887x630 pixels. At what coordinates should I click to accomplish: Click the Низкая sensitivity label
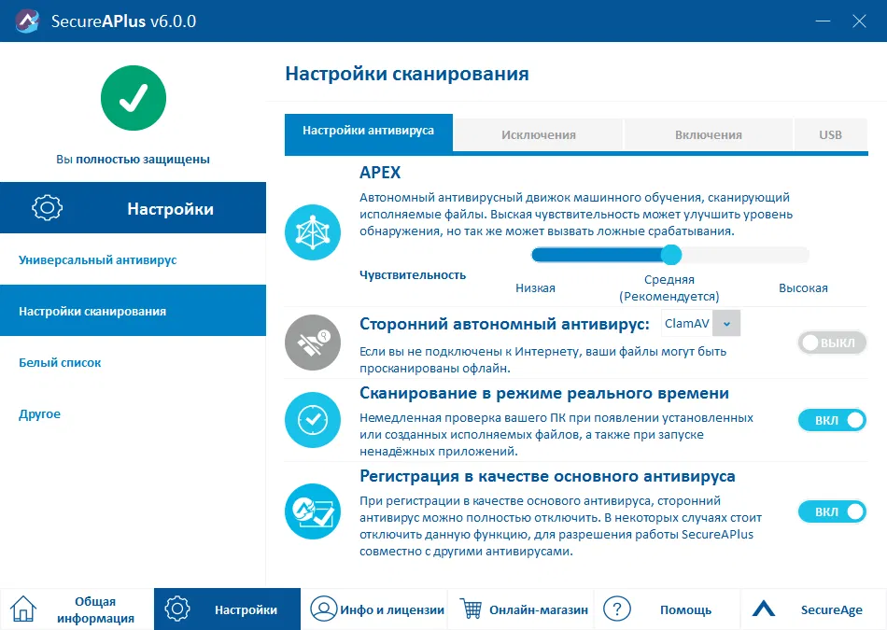pos(535,287)
